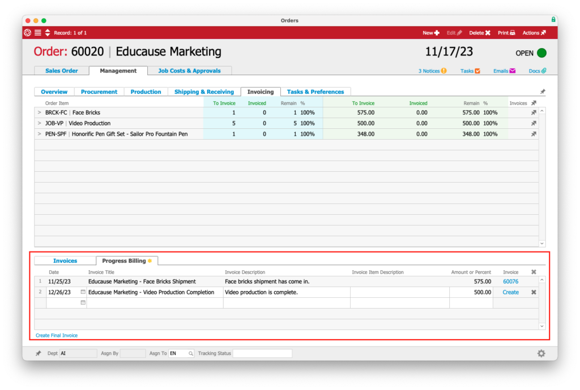Click the Create Final Invoice link
Screen dimensions: 580x390
pyautogui.click(x=57, y=335)
